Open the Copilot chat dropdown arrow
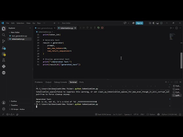Screen dimensions: 183x137 click(x=128, y=23)
